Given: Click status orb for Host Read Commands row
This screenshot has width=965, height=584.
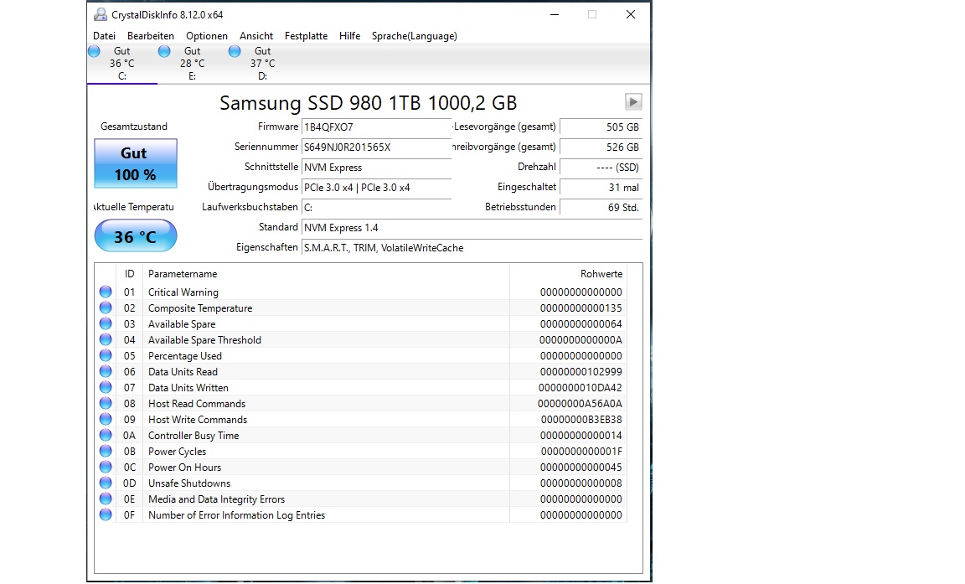Looking at the screenshot, I should tap(106, 404).
